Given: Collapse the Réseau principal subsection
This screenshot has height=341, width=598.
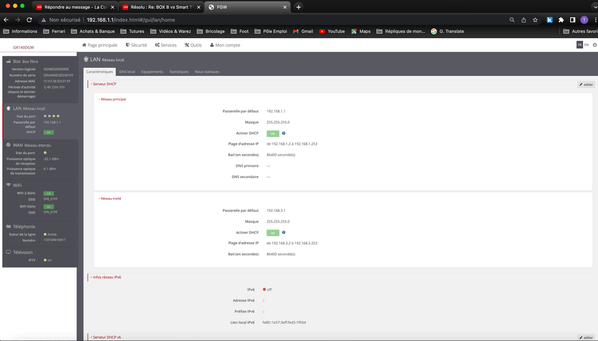Looking at the screenshot, I should 112,99.
